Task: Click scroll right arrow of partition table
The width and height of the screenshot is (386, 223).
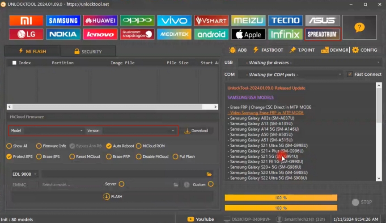Action: click(x=216, y=107)
